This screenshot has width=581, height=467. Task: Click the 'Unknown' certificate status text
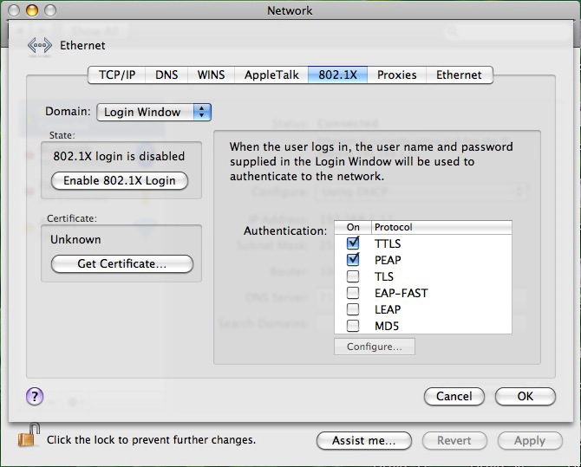point(75,239)
